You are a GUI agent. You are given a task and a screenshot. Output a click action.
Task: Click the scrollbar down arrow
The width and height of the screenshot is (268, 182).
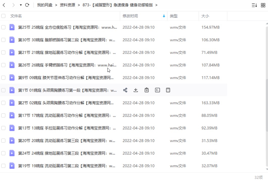click(x=267, y=169)
